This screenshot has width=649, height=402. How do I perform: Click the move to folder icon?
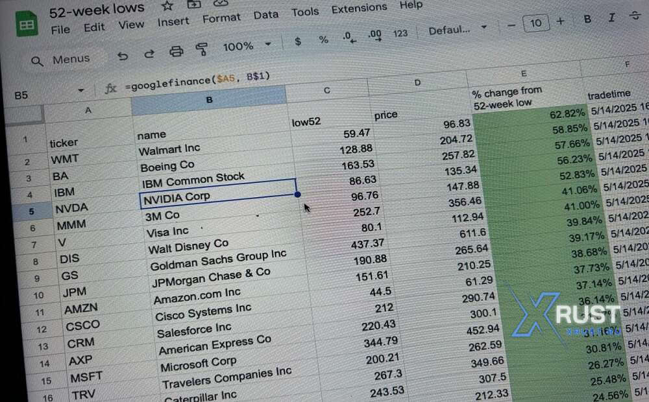coord(193,5)
